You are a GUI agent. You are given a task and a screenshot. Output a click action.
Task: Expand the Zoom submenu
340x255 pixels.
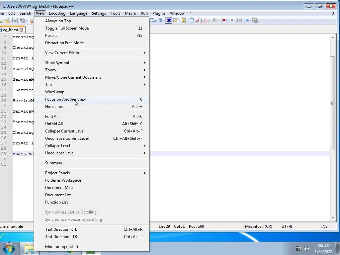coord(92,70)
